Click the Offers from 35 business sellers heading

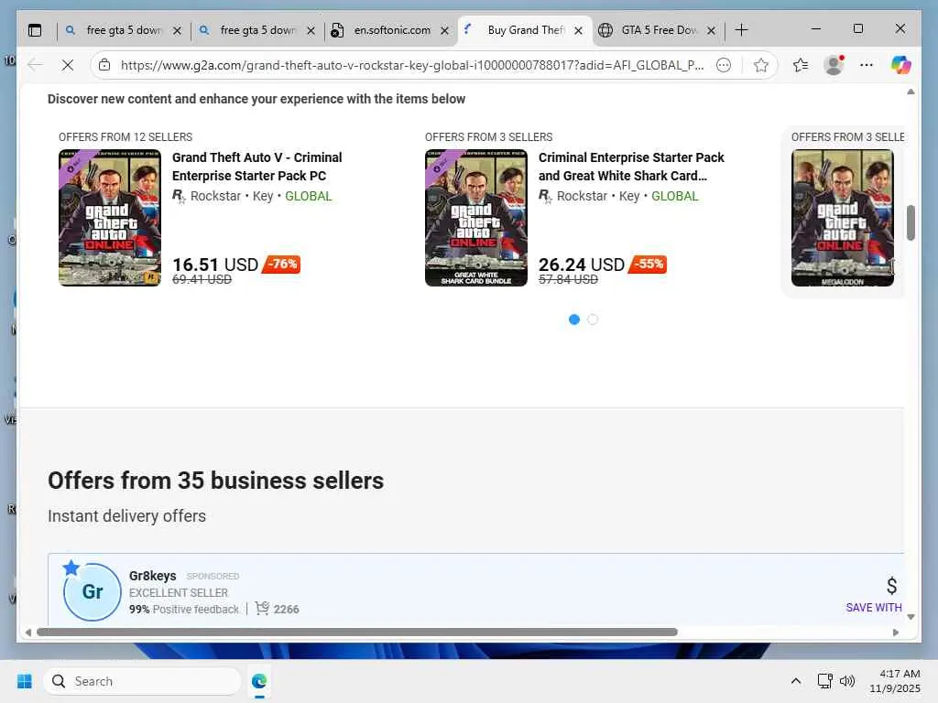pos(216,481)
